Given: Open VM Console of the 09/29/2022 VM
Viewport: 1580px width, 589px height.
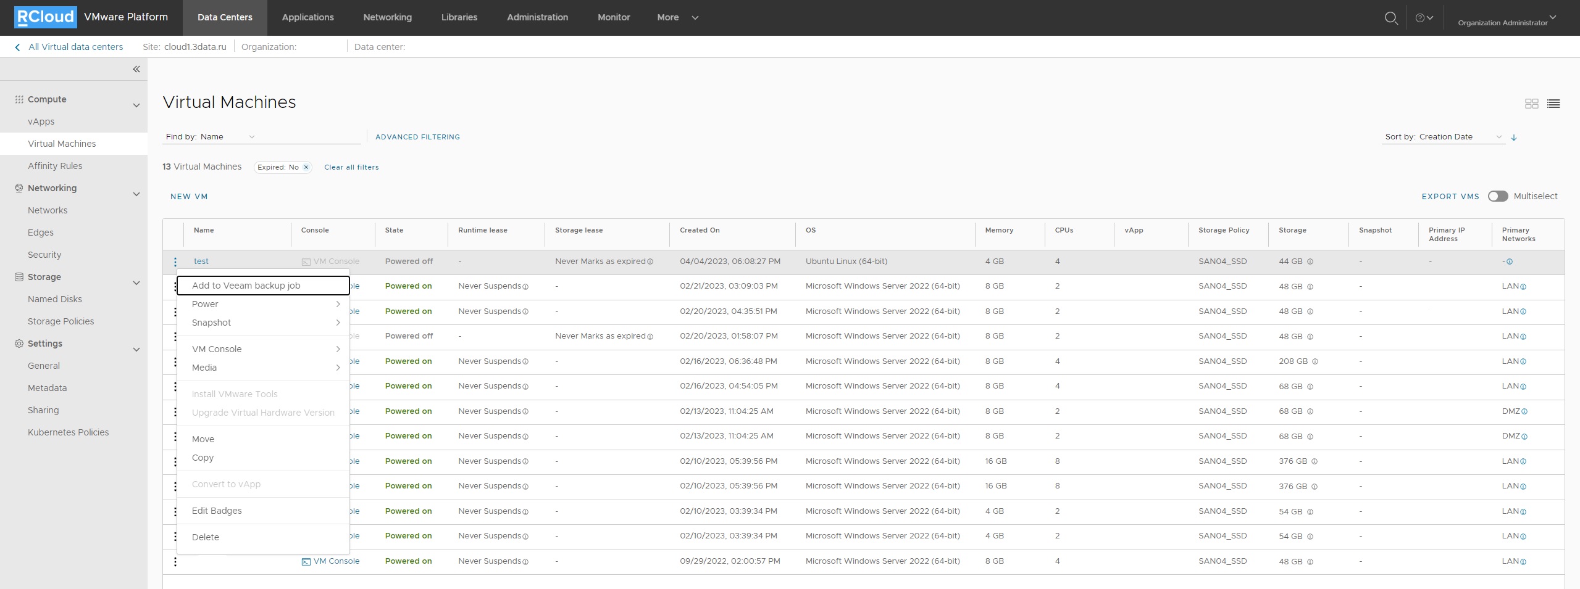Looking at the screenshot, I should pyautogui.click(x=330, y=561).
